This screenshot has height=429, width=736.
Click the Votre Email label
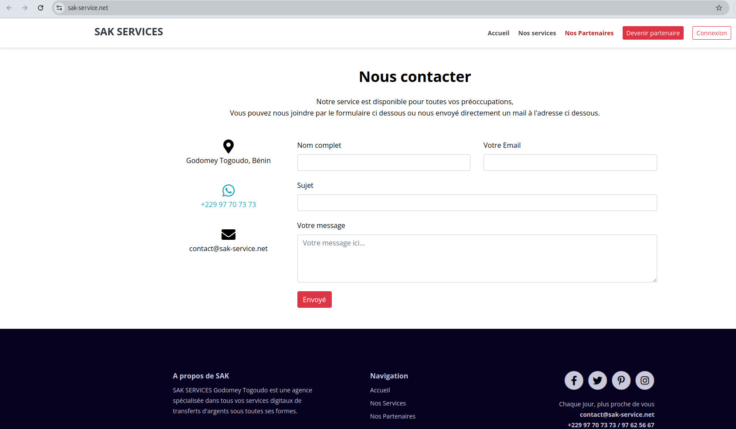coord(502,145)
